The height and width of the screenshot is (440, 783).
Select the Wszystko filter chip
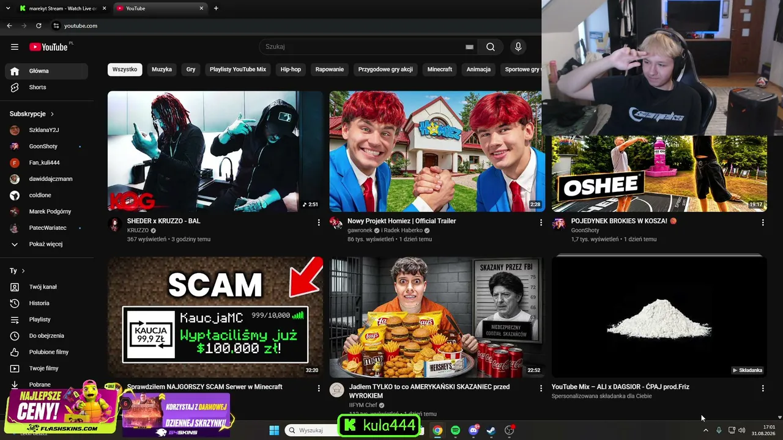(125, 70)
